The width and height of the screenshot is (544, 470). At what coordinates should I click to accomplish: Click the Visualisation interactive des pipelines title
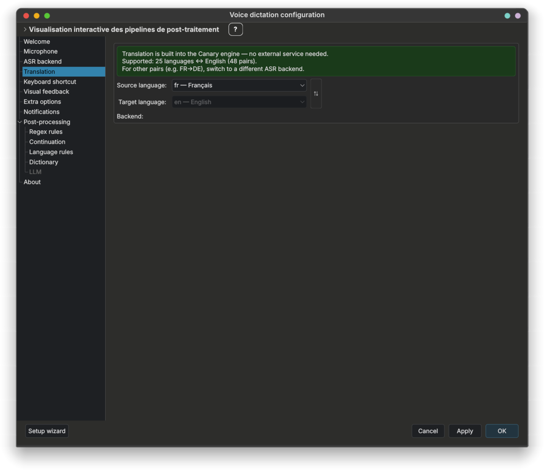[x=124, y=29]
